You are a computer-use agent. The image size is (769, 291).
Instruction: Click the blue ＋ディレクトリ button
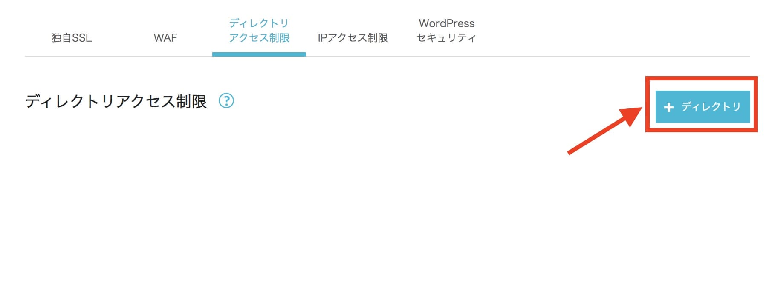pos(703,107)
